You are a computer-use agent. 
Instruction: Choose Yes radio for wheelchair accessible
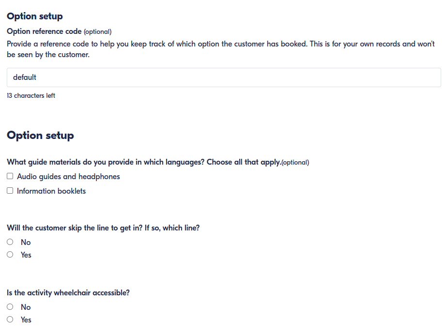(x=10, y=320)
